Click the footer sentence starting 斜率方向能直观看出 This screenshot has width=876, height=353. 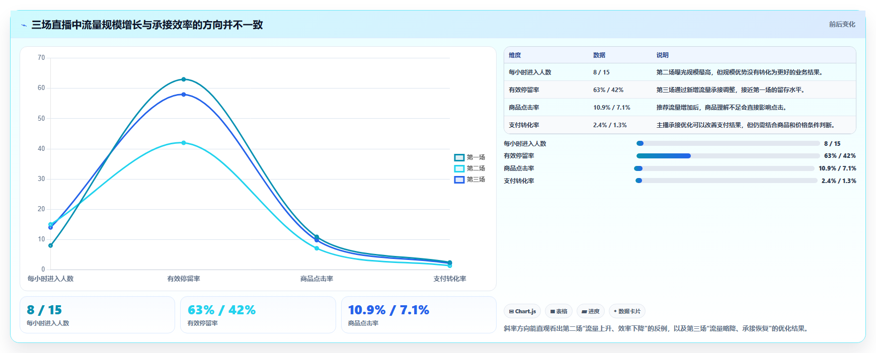point(657,328)
